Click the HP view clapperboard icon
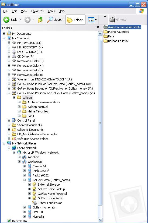Viewport: 148px width, 223px height. [112, 20]
